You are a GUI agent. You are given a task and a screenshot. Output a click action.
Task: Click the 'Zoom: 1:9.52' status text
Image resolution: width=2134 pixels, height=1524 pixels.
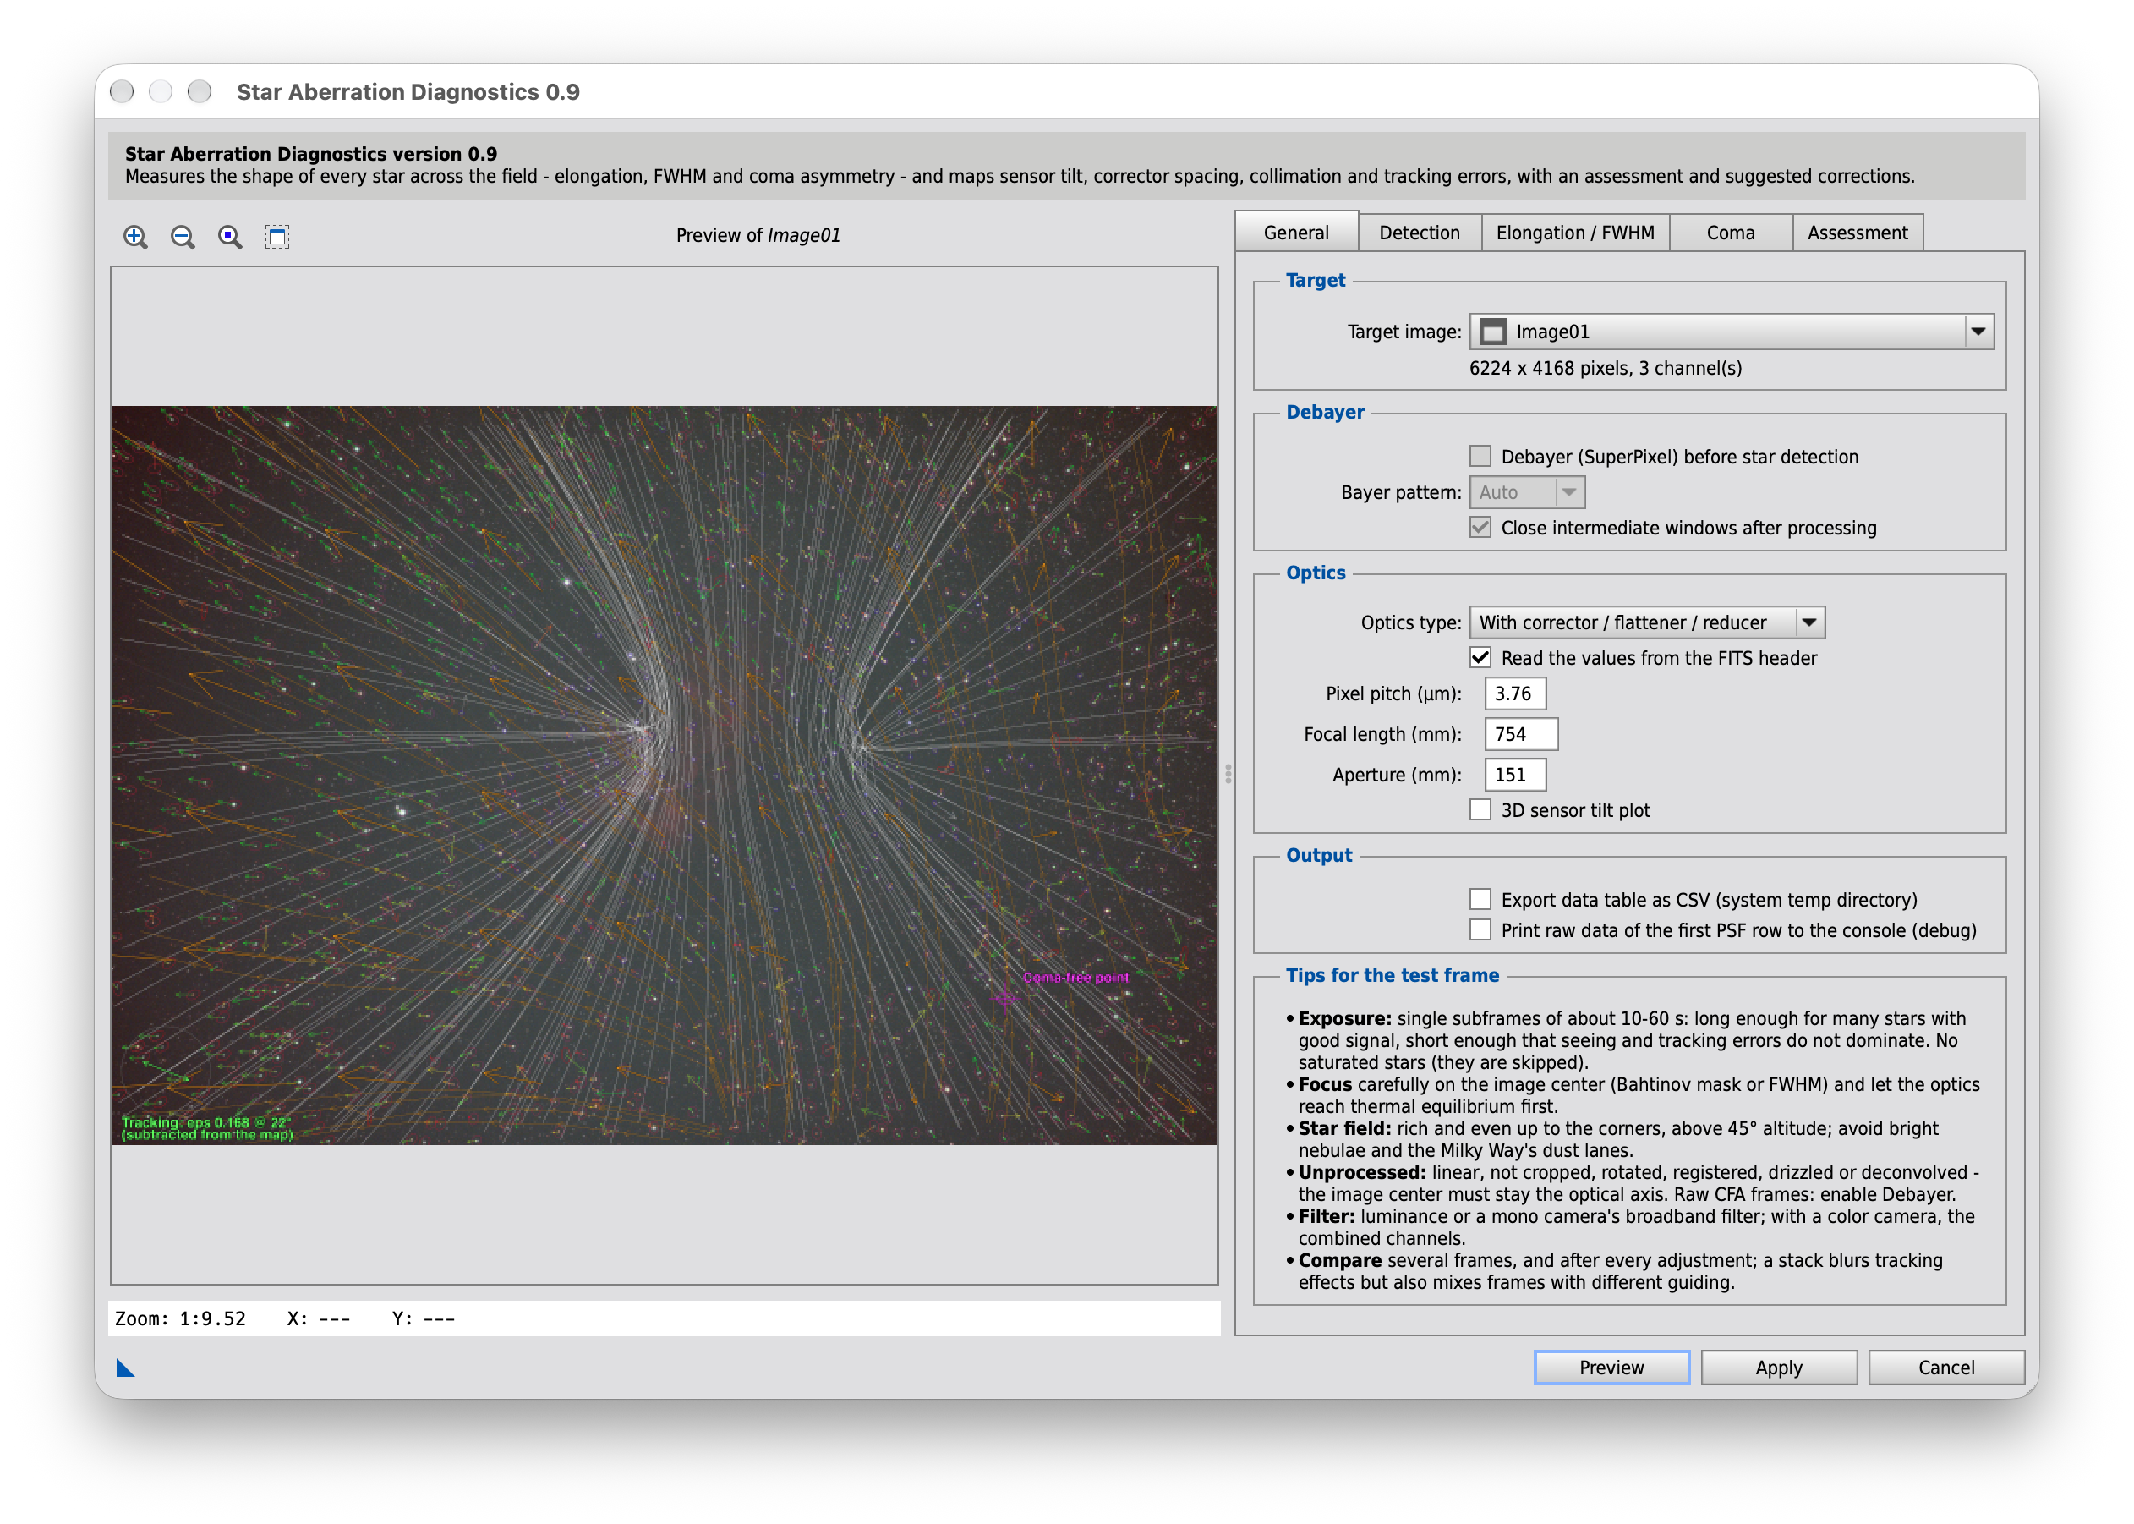(180, 1318)
